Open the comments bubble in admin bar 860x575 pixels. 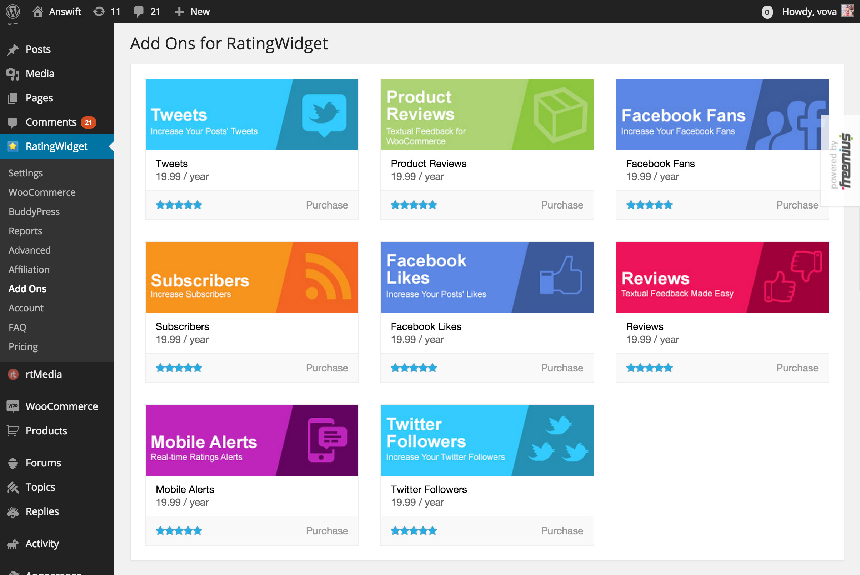point(139,11)
